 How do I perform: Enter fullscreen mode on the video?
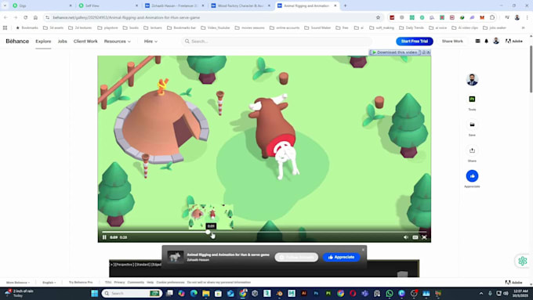424,237
